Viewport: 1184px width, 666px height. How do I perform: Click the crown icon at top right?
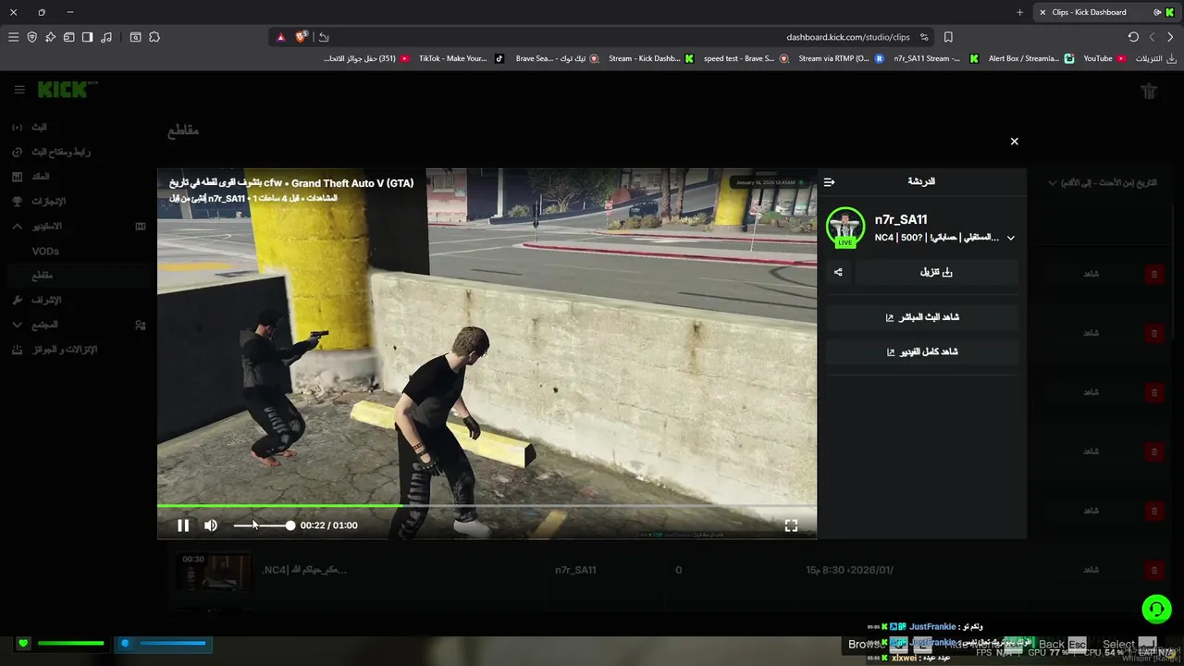(x=1149, y=91)
